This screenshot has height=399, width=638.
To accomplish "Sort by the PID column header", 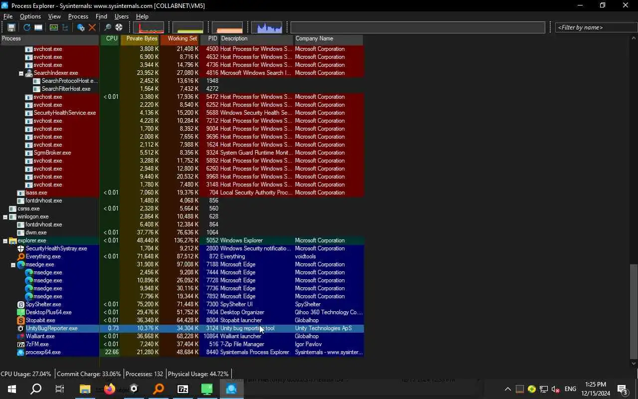I will tap(209, 39).
